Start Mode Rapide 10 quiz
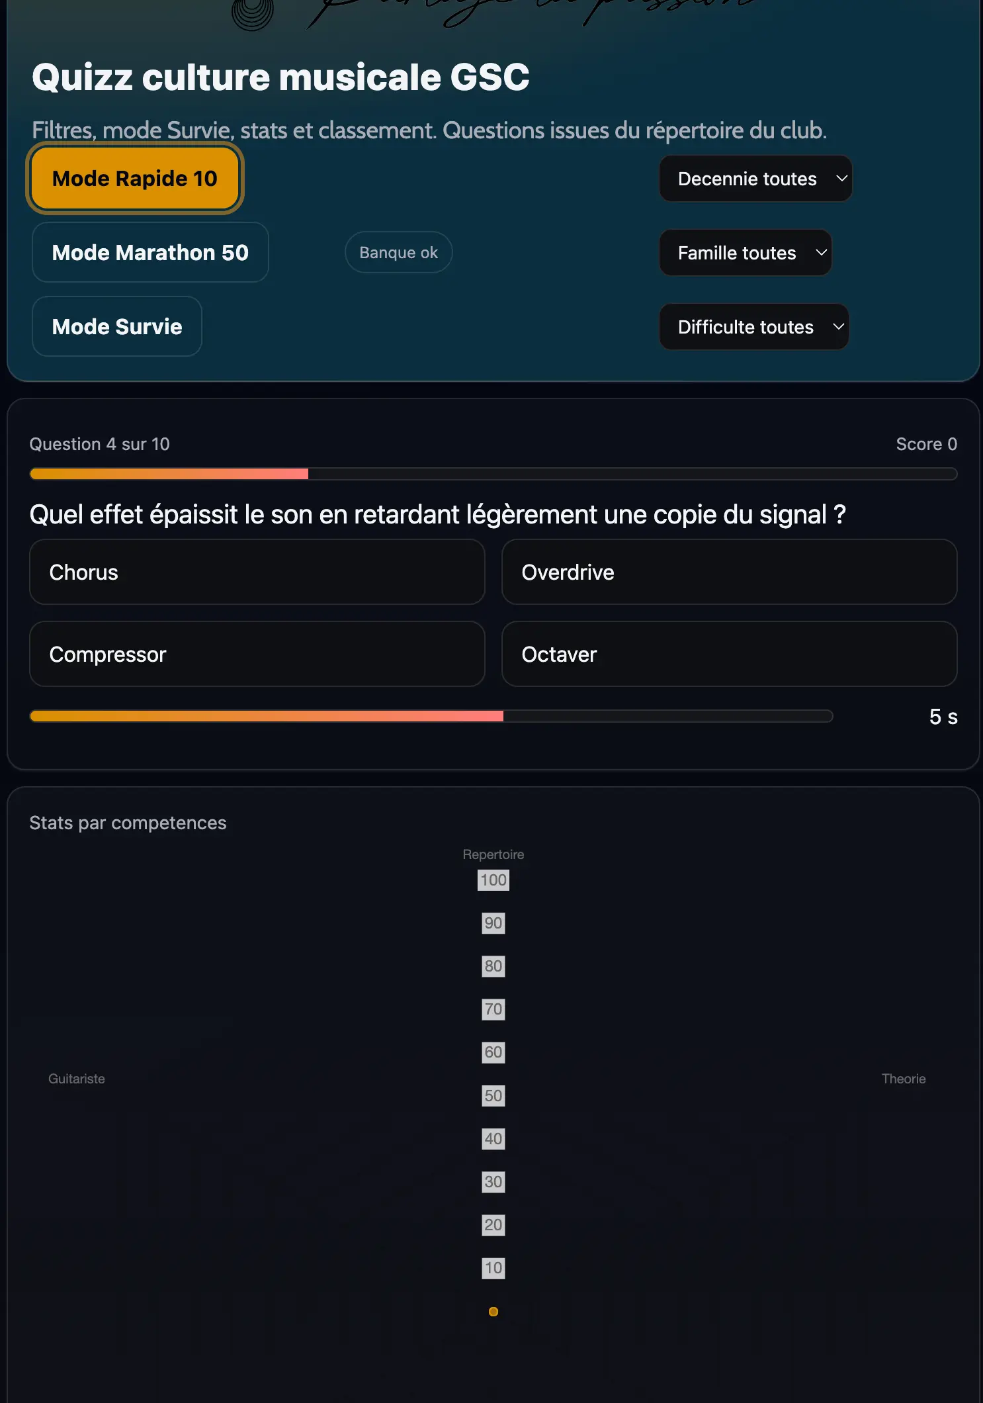Screen dimensions: 983x1403 click(135, 179)
